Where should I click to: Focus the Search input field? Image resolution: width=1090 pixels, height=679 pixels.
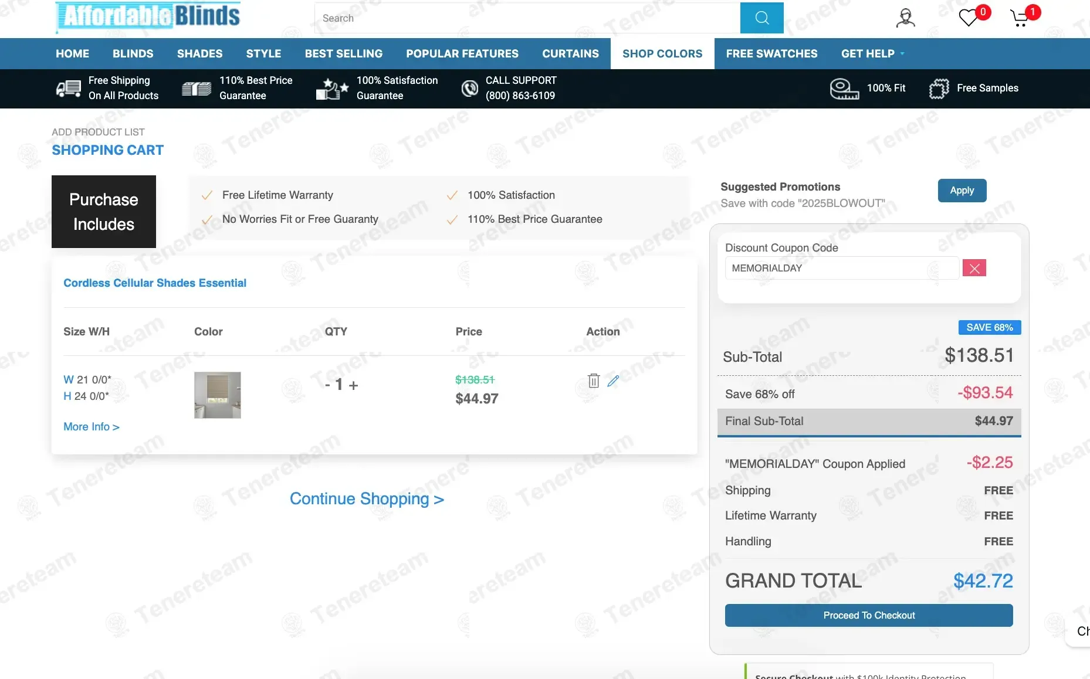527,18
